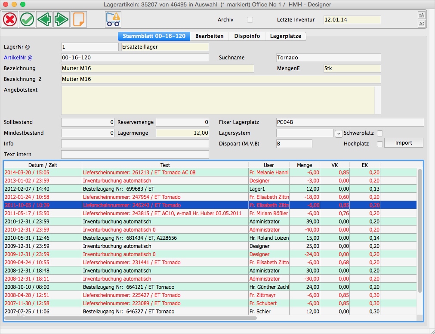The image size is (435, 334).
Task: Switch to the Lagerplätze tab
Action: [285, 36]
